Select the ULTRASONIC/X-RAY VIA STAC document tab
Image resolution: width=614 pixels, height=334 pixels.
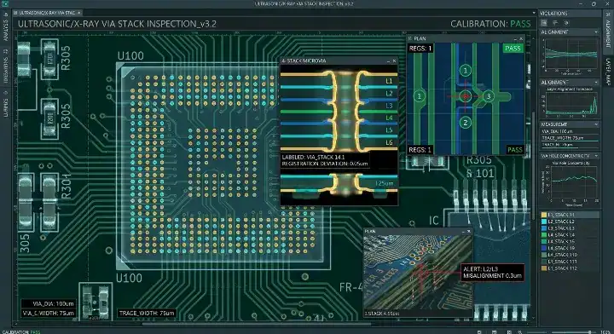pos(47,13)
